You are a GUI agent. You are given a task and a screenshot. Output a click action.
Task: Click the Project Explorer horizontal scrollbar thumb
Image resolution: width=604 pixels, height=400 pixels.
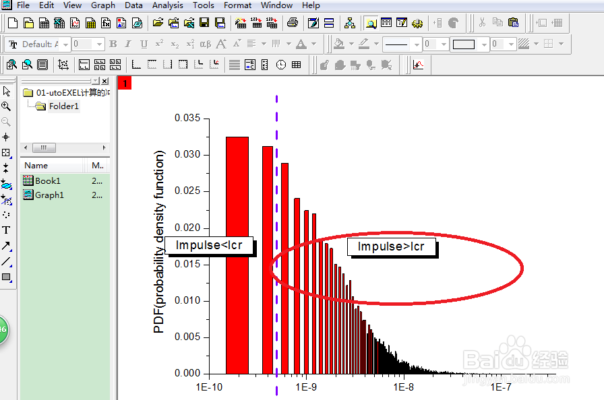44,147
